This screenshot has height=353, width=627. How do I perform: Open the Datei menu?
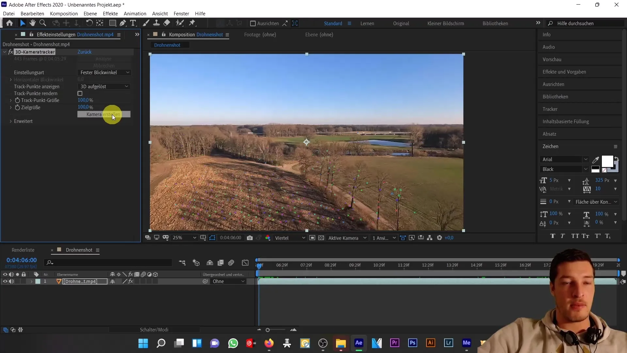pyautogui.click(x=9, y=14)
